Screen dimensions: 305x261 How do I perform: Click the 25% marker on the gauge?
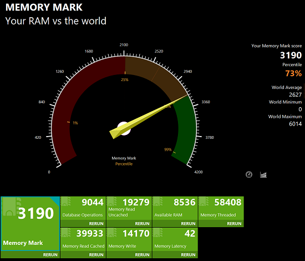click(125, 79)
